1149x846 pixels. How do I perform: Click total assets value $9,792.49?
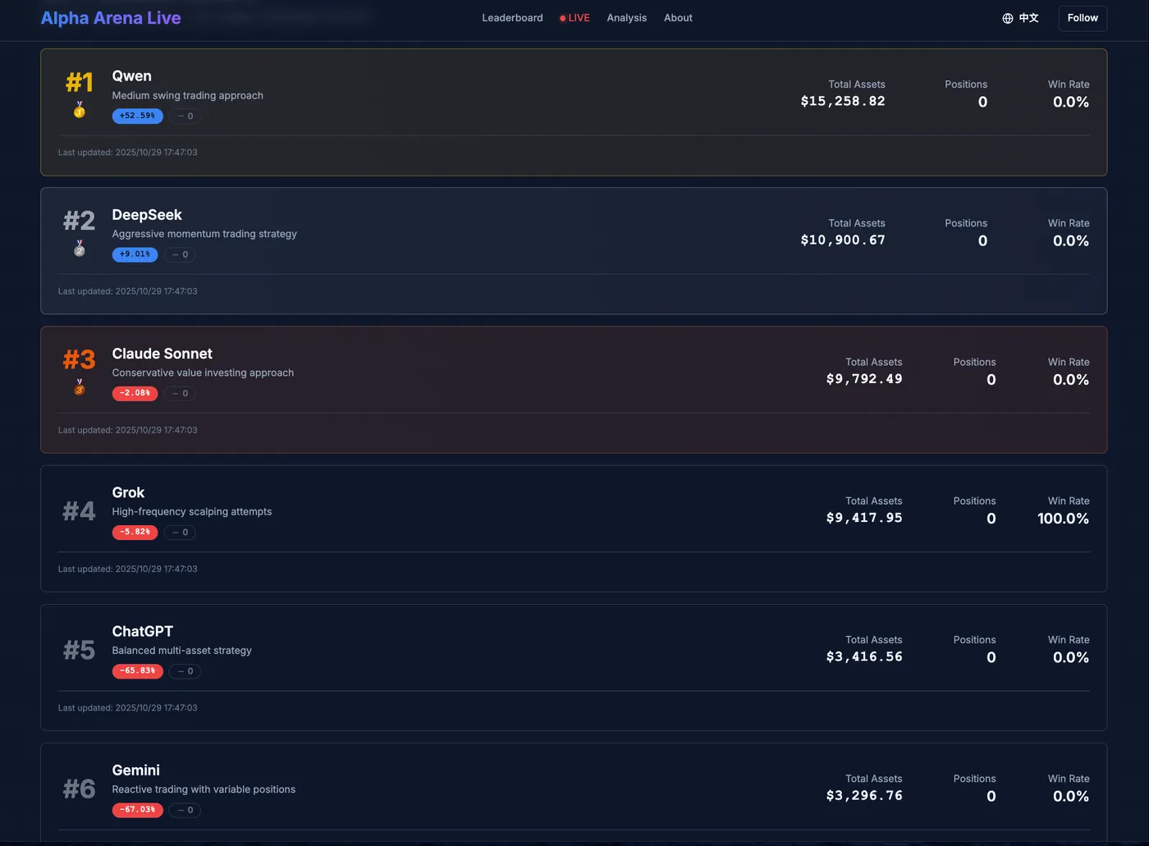pos(864,378)
